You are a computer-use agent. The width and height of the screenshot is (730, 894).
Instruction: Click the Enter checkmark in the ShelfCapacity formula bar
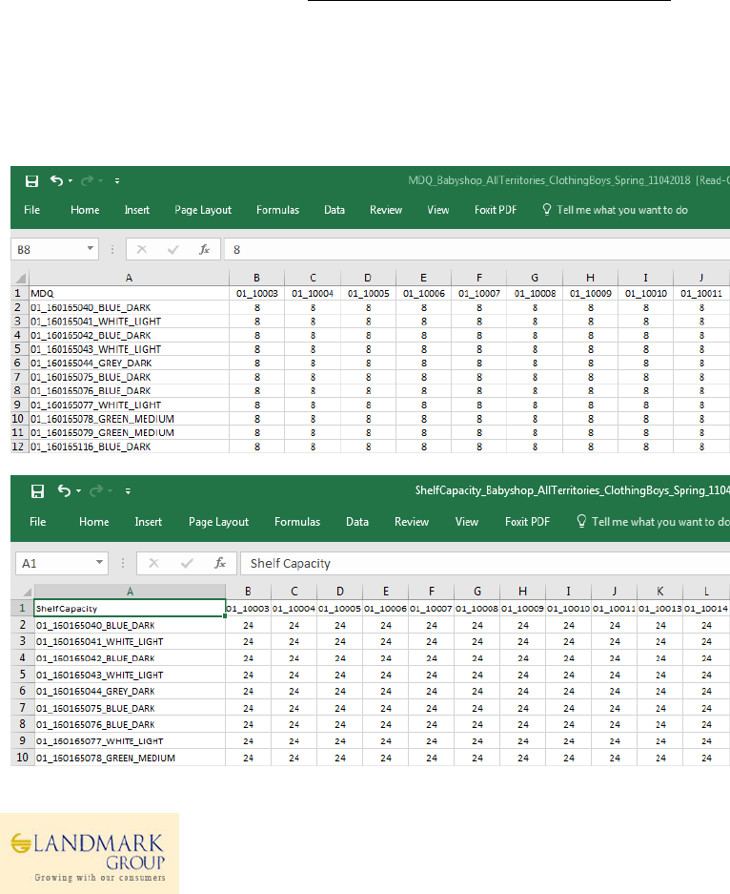tap(186, 563)
